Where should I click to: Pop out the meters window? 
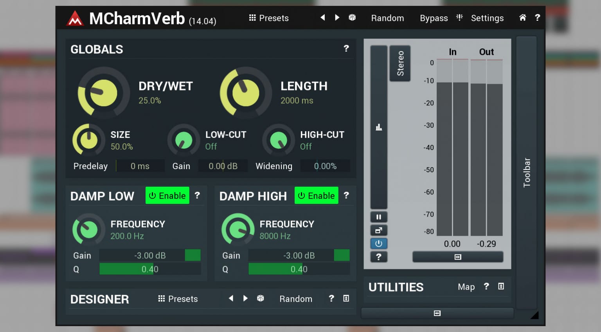379,230
